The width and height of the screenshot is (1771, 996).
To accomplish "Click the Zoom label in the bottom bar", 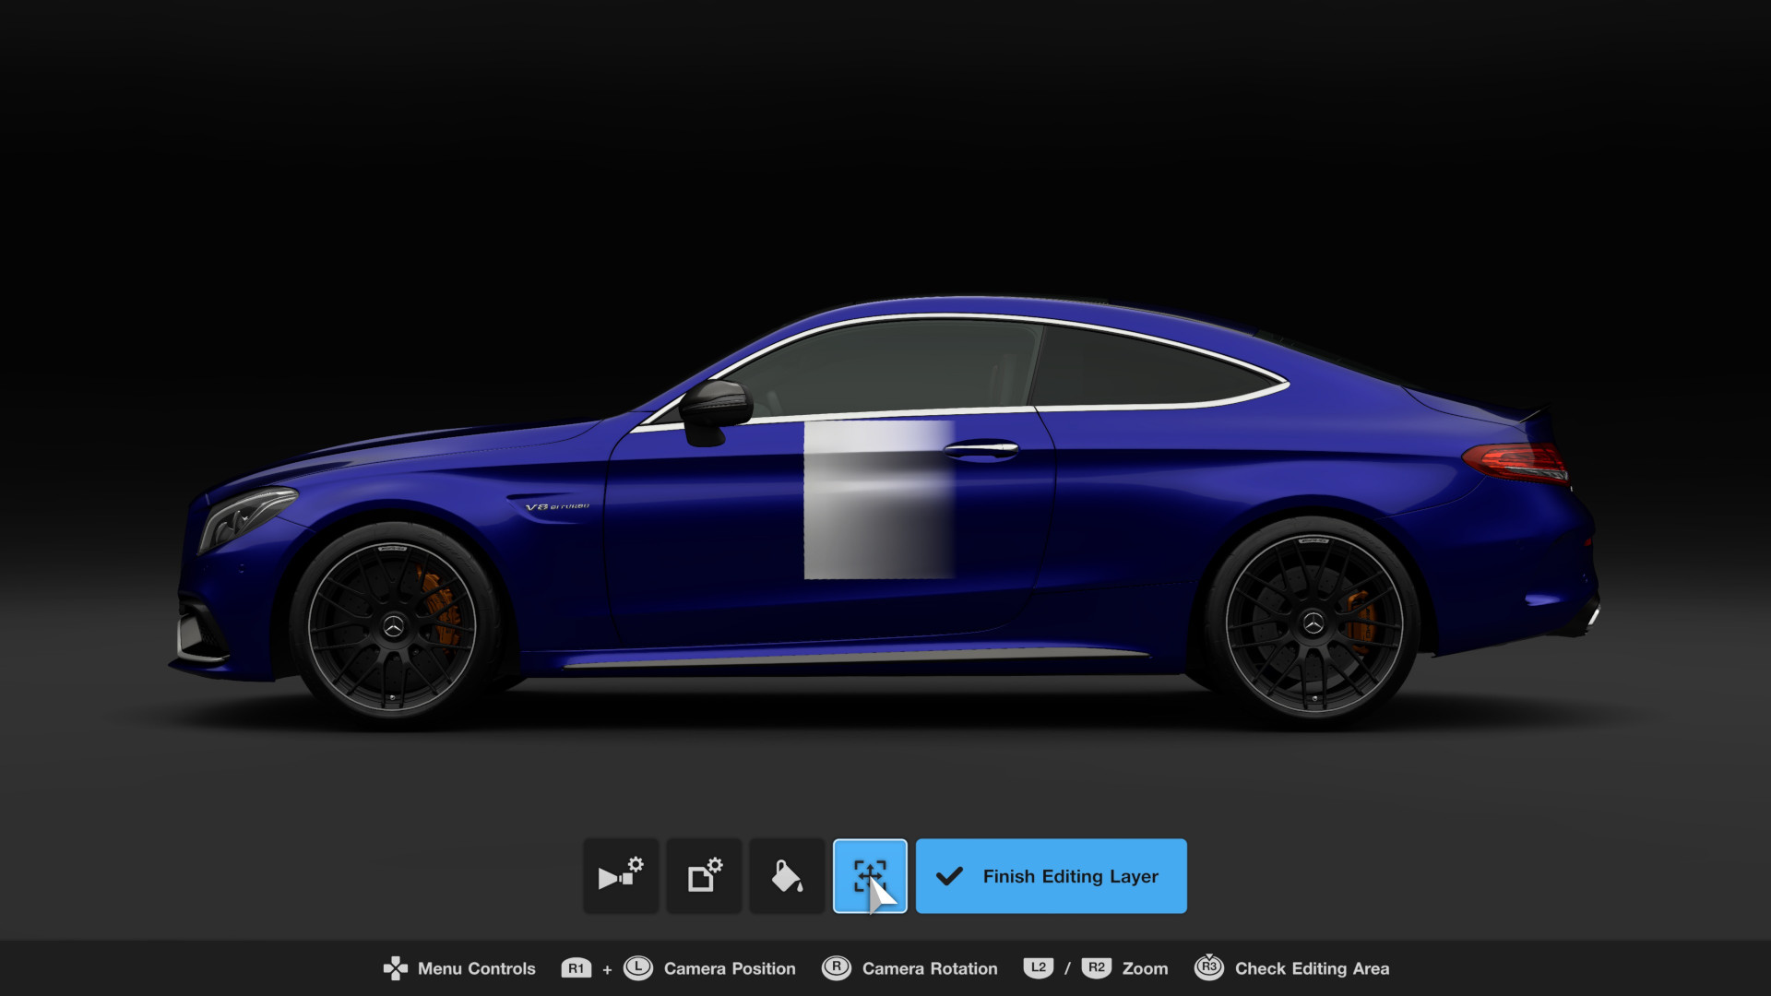I will click(x=1147, y=968).
